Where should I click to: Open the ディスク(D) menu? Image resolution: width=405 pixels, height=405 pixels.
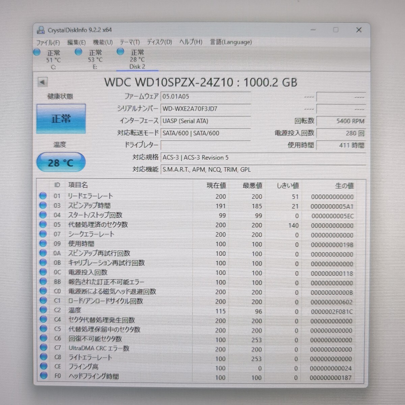159,42
